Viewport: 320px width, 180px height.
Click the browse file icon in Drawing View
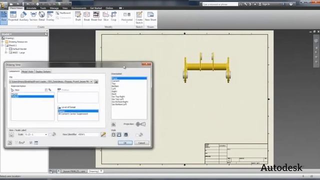pos(96,81)
